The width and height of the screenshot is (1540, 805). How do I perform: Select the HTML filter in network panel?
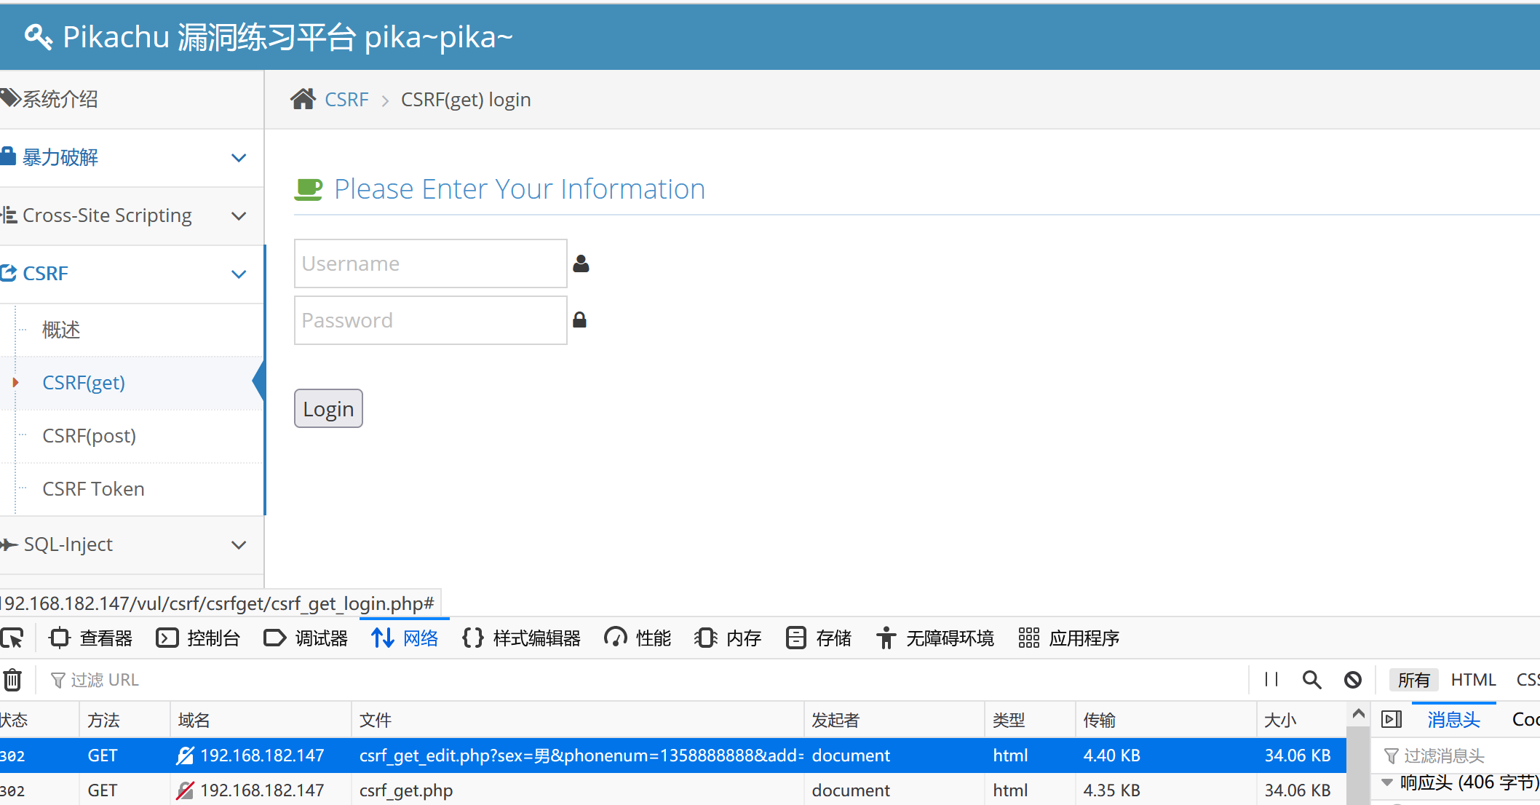tap(1473, 680)
